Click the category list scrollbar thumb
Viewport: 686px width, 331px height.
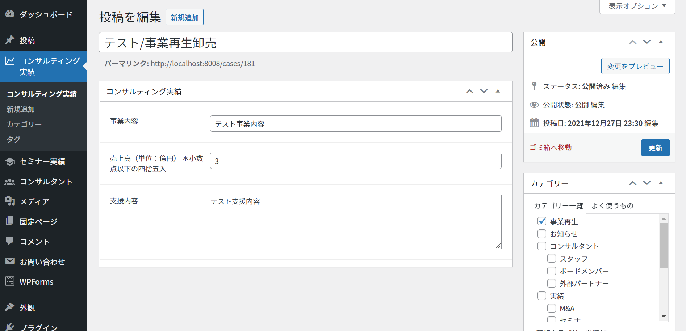coord(664,246)
